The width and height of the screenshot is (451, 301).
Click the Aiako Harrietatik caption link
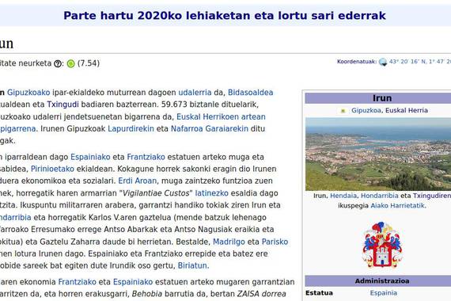pos(398,206)
